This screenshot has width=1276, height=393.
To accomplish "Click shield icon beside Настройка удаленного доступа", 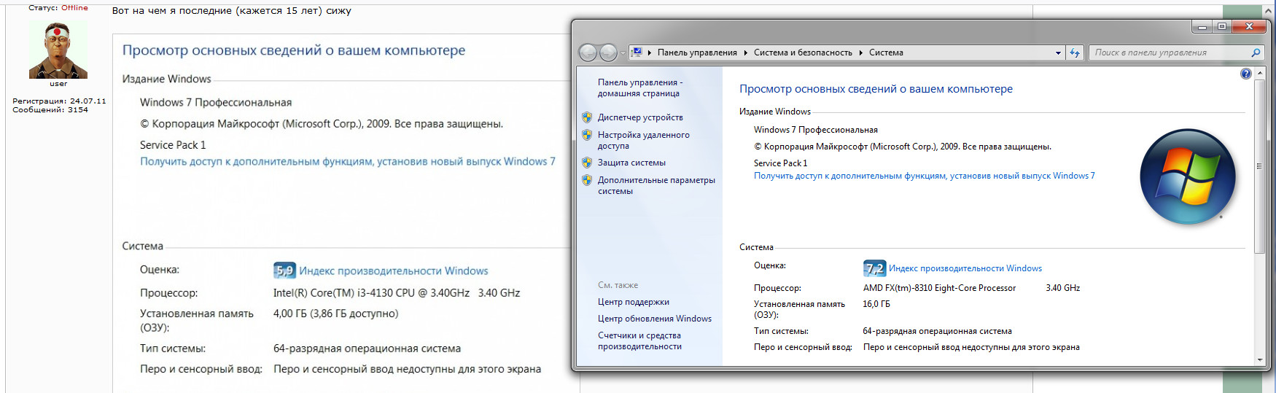I will 587,135.
